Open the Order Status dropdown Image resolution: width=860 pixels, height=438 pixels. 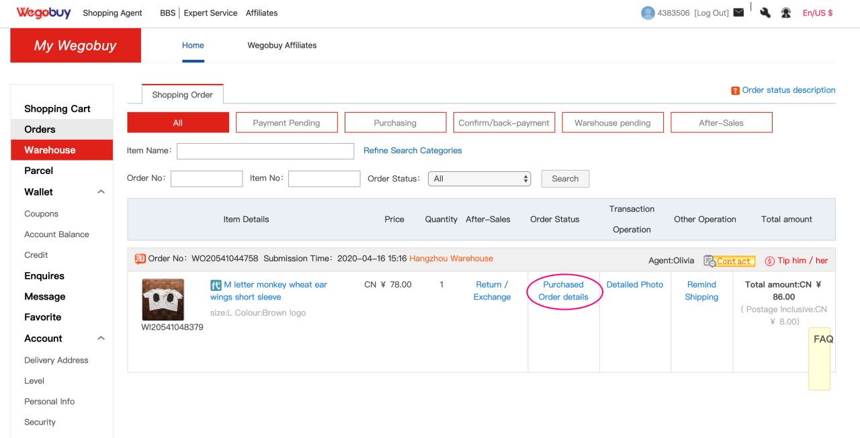click(x=479, y=179)
